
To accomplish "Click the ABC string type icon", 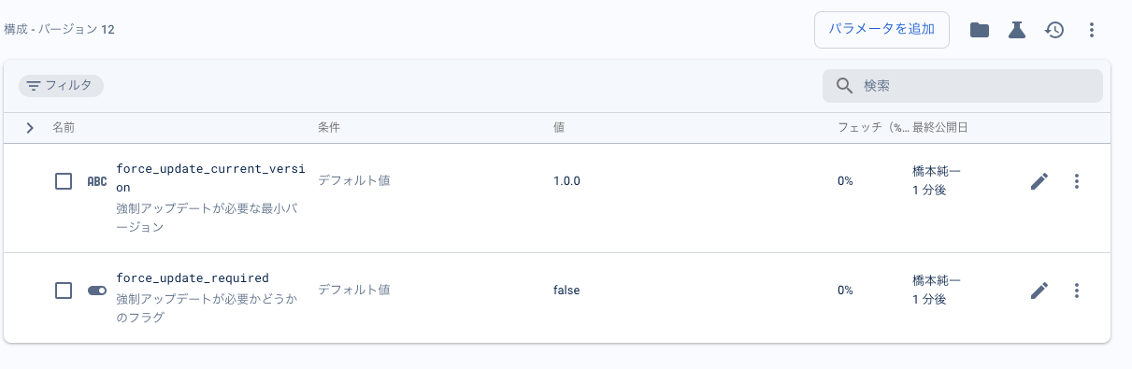I will pyautogui.click(x=97, y=181).
